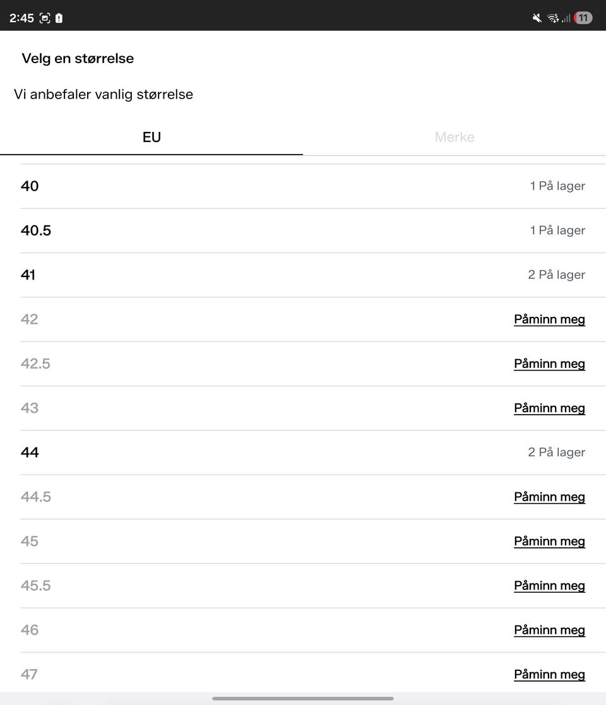606x705 pixels.
Task: Switch to the Merke size tab
Action: (x=454, y=137)
